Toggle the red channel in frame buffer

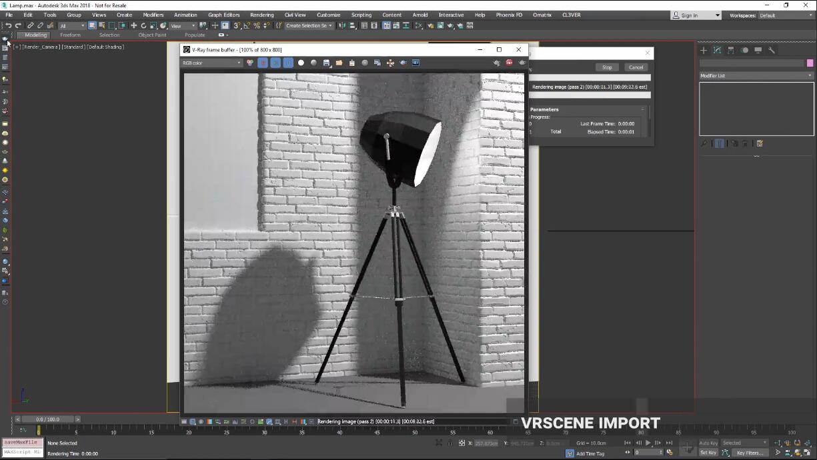coord(263,63)
